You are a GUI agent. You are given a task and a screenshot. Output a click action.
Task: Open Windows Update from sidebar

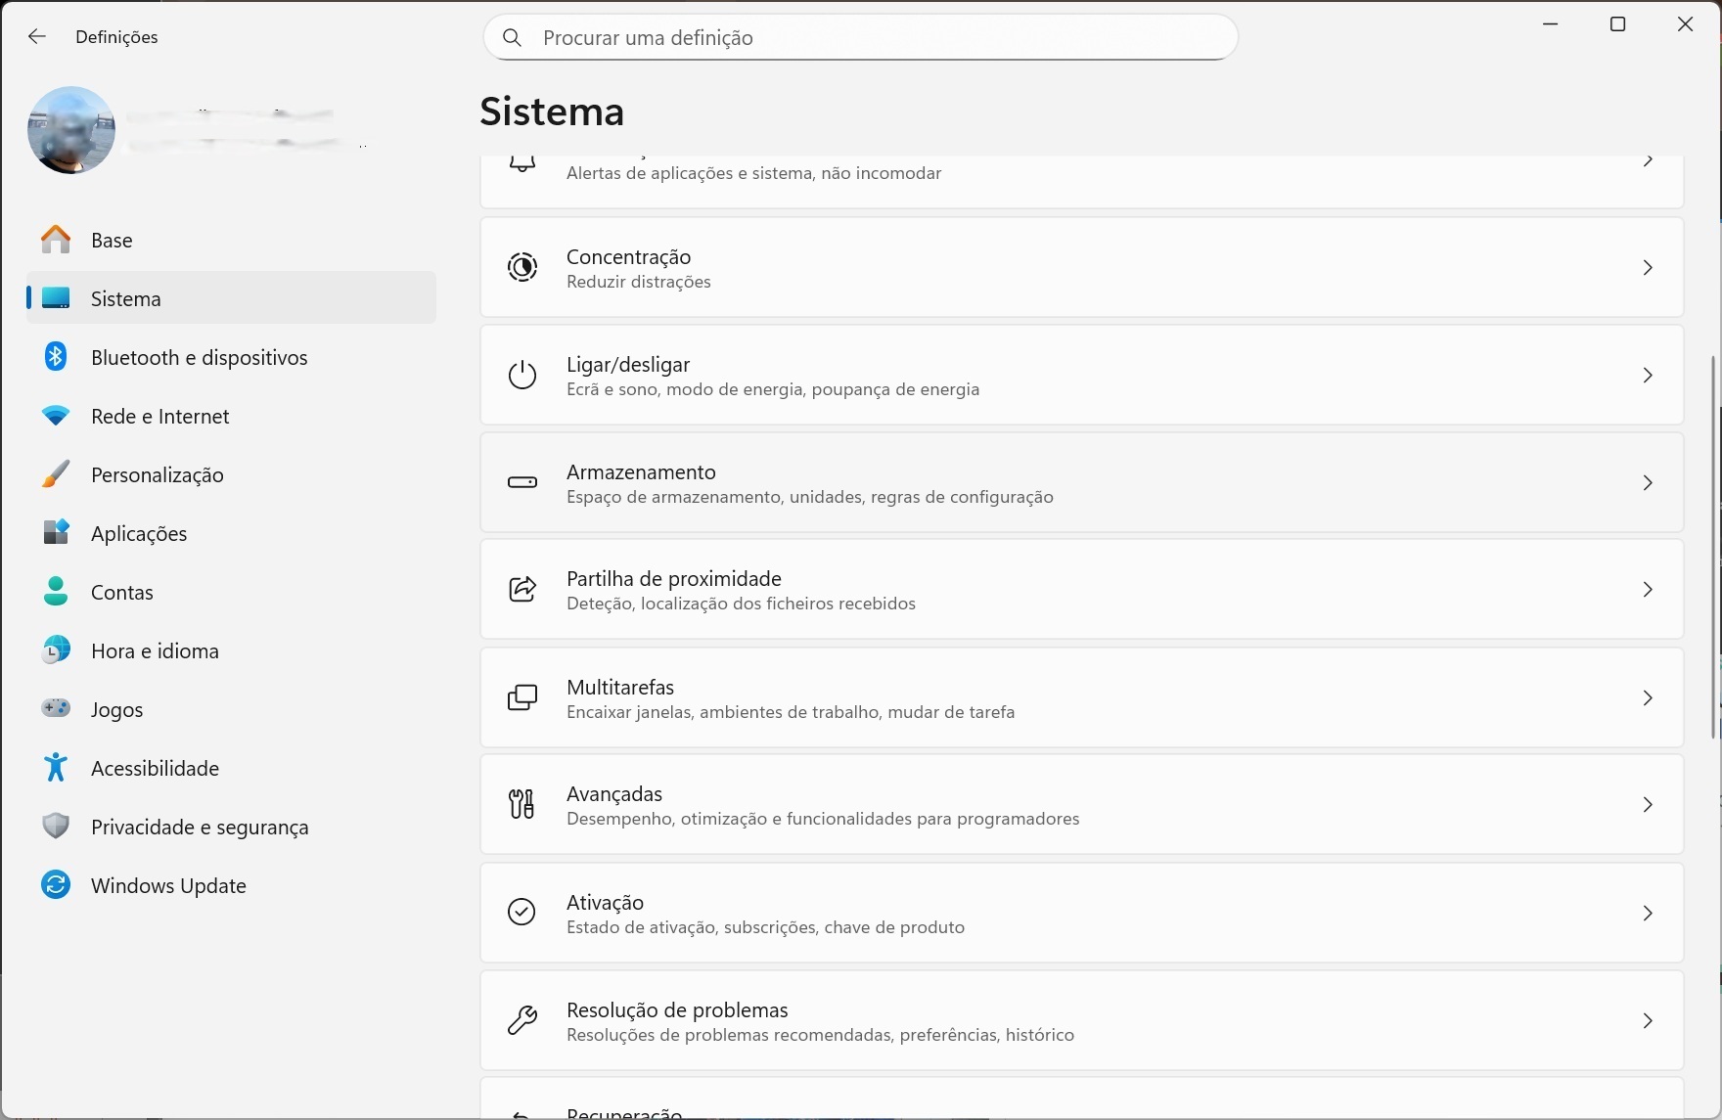[168, 885]
